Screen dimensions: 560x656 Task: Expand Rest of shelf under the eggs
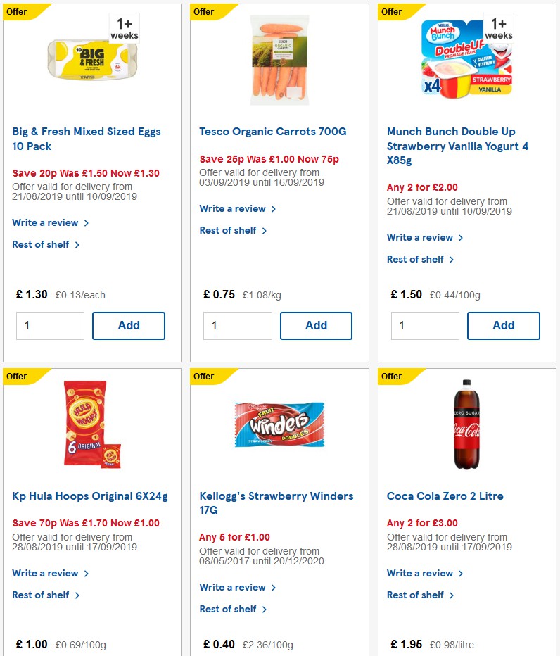coord(42,244)
